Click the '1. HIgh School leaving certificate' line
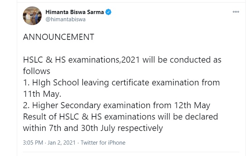Image resolution: width=251 pixels, height=156 pixels. pyautogui.click(x=121, y=82)
